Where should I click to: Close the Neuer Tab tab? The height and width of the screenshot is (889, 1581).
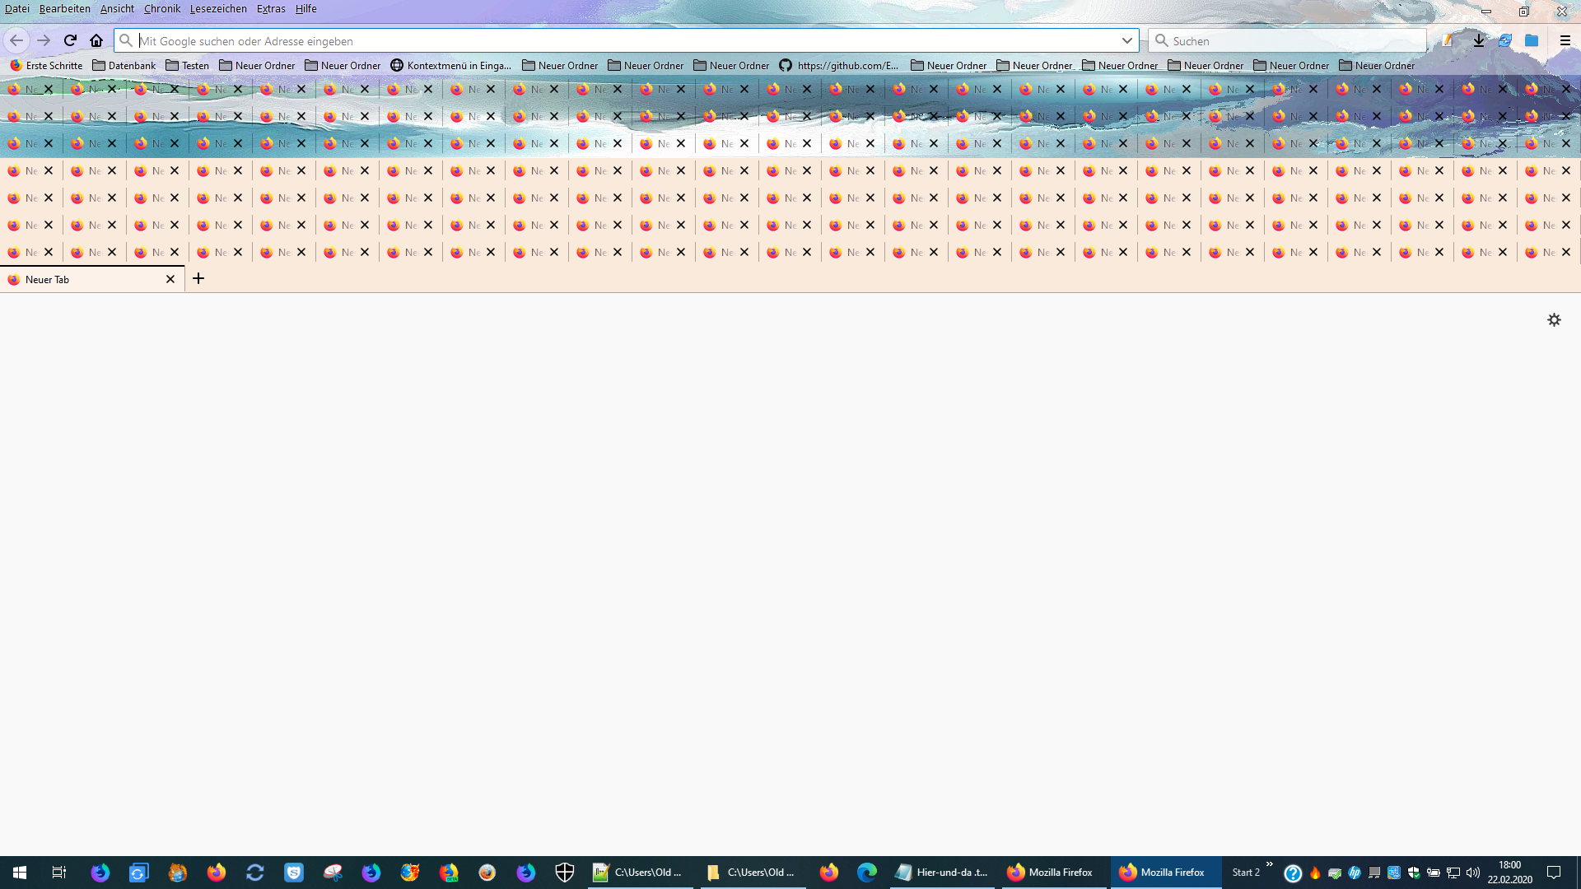(x=170, y=280)
